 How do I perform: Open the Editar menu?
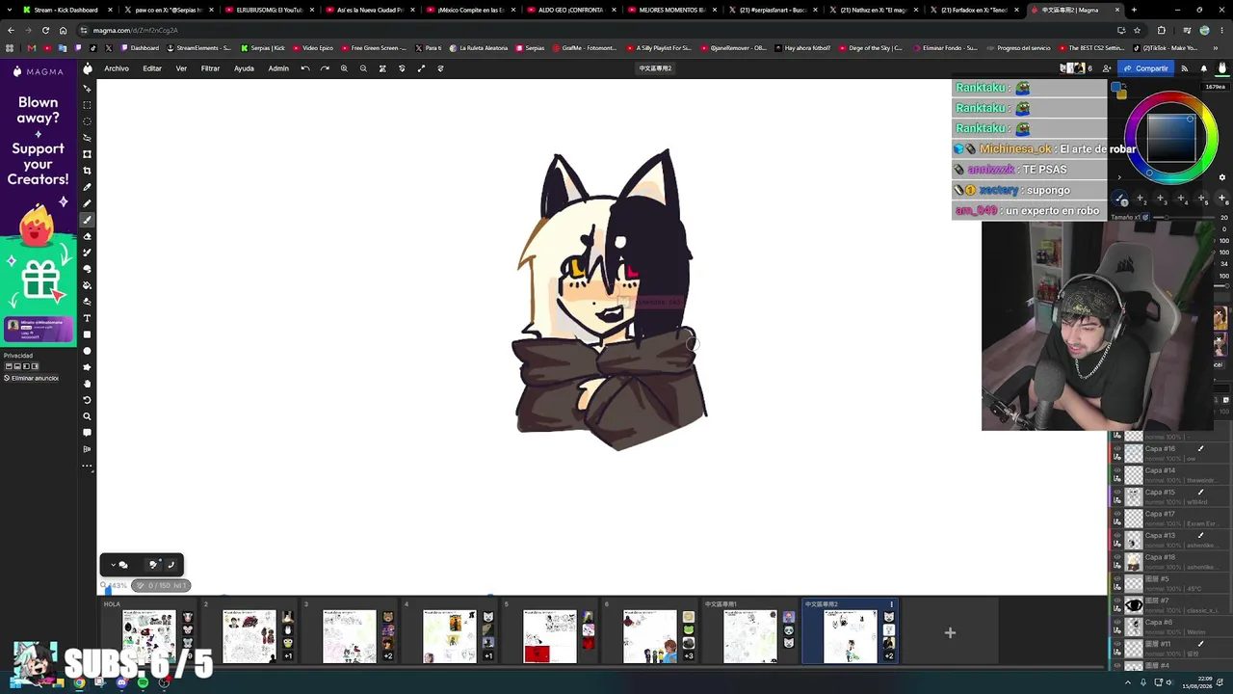(152, 68)
